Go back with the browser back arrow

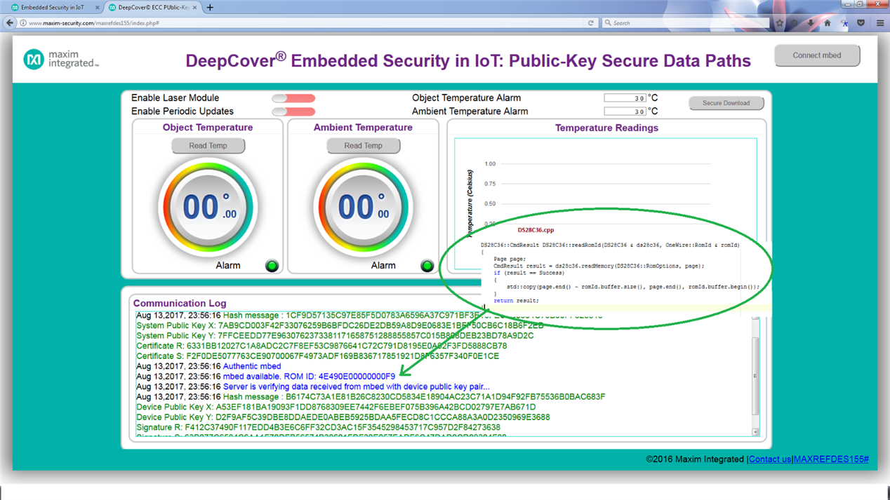pos(10,23)
